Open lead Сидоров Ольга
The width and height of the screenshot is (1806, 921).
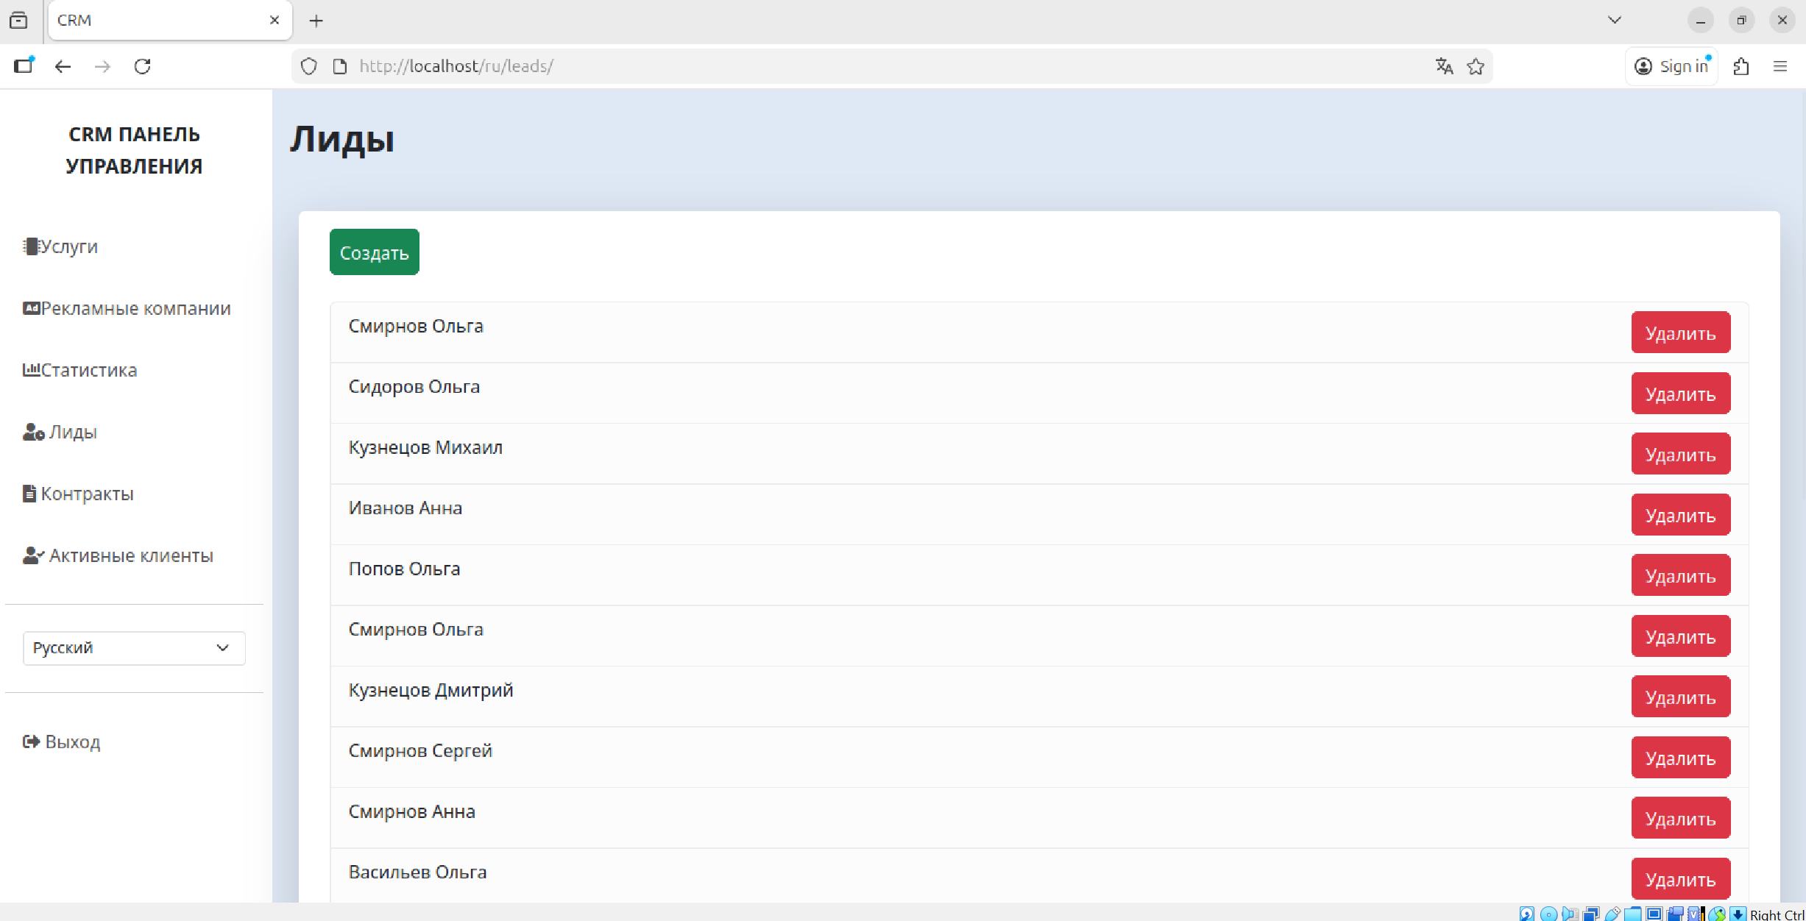tap(414, 387)
